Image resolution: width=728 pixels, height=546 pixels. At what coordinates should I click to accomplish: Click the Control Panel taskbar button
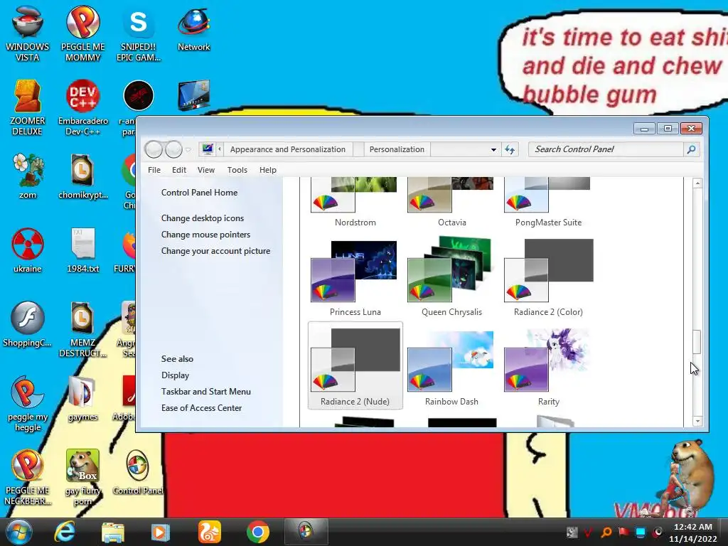(306, 532)
